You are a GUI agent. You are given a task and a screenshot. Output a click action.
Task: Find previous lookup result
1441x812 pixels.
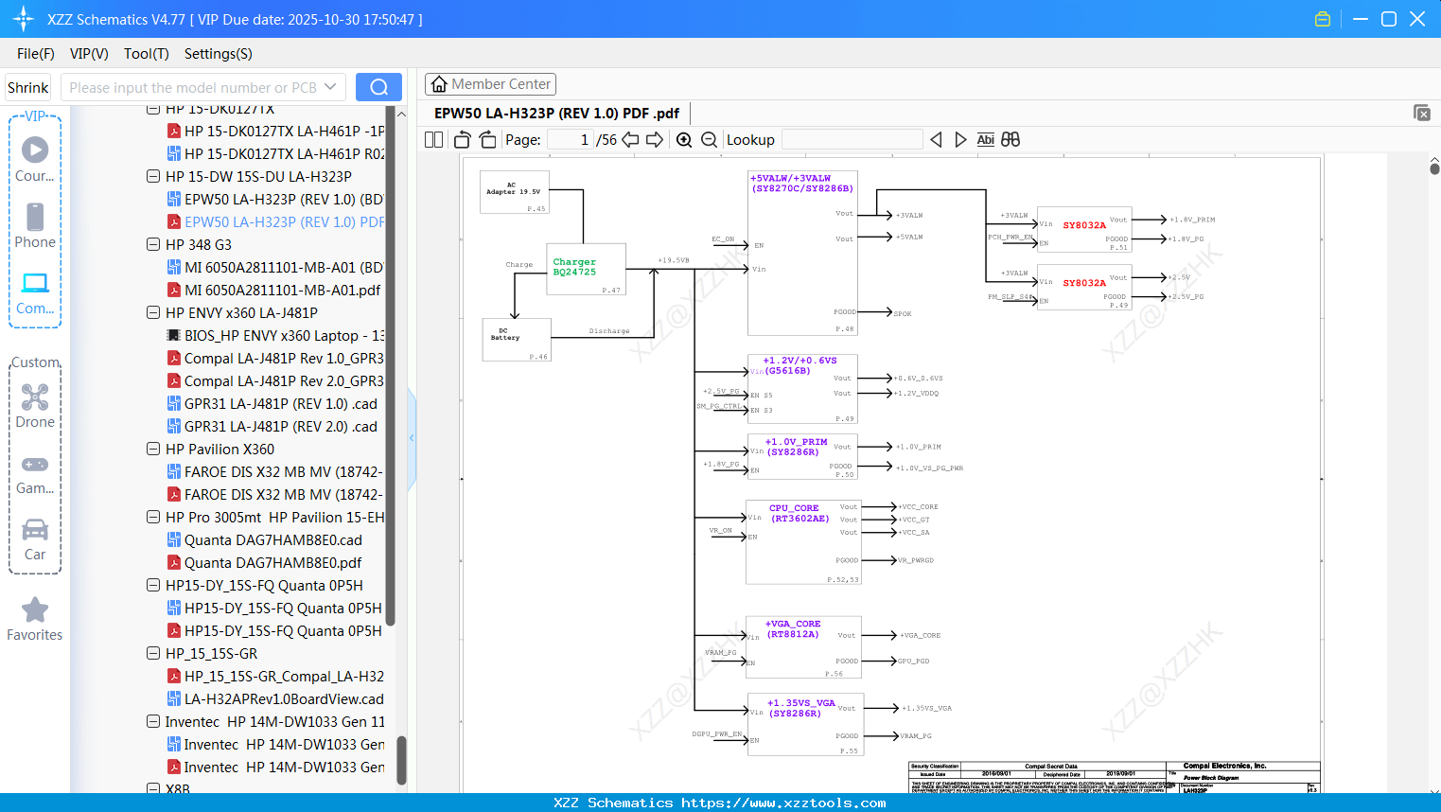(936, 140)
